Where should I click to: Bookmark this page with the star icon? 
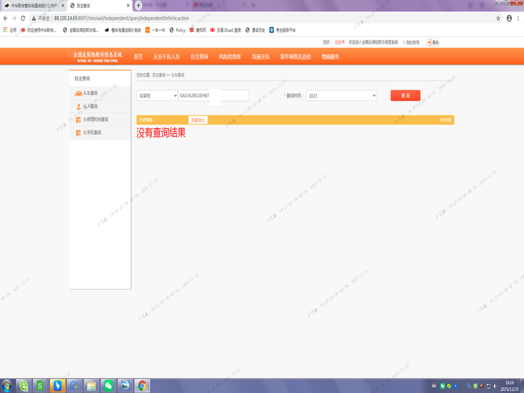pyautogui.click(x=498, y=18)
